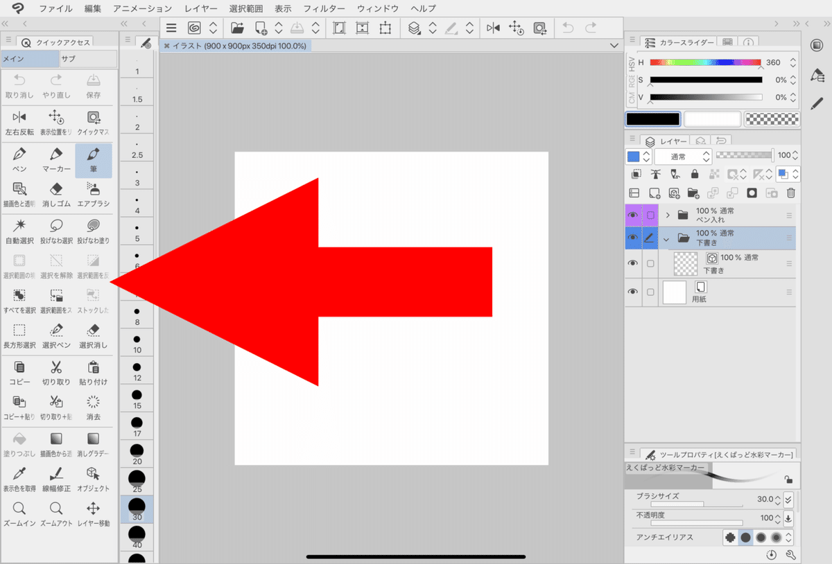This screenshot has height=564, width=832.
Task: Choose the 自動選択 magic wand tool
Action: [19, 231]
